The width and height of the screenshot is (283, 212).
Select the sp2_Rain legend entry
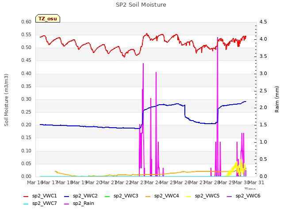click(79, 204)
